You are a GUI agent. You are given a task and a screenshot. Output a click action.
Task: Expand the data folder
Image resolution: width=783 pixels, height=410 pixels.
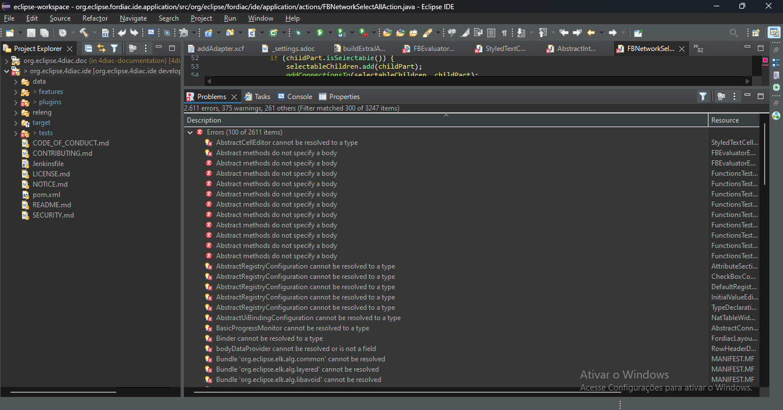click(16, 81)
